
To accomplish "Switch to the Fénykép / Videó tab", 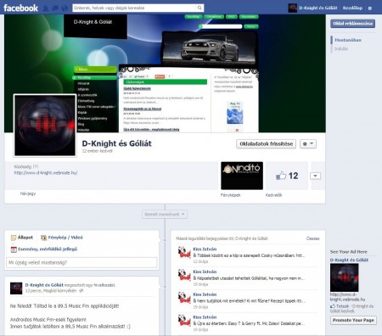I will coord(62,238).
